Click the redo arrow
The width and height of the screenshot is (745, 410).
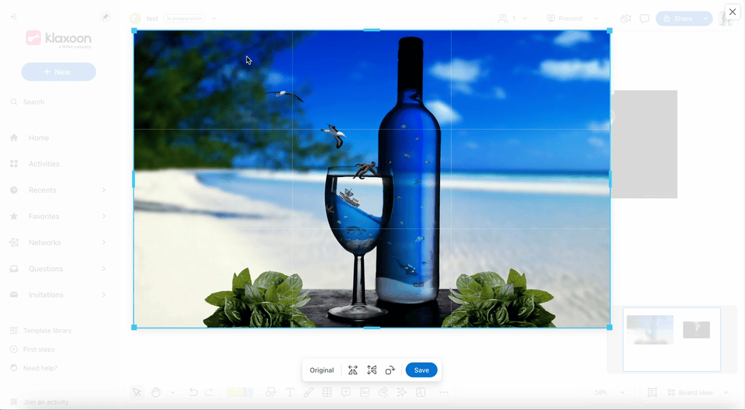click(x=209, y=392)
